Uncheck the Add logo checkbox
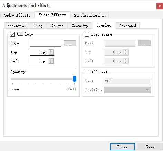The width and height of the screenshot is (163, 151). (x=12, y=34)
